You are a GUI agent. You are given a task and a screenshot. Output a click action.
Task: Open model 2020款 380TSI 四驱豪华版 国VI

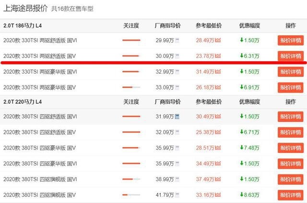click(x=40, y=163)
